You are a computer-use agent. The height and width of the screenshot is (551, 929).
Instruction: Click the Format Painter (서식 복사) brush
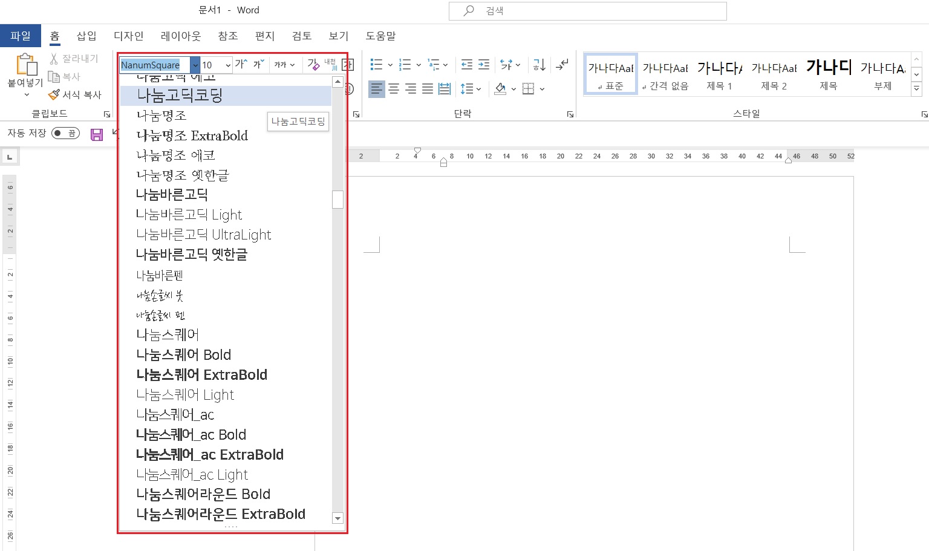pyautogui.click(x=54, y=94)
